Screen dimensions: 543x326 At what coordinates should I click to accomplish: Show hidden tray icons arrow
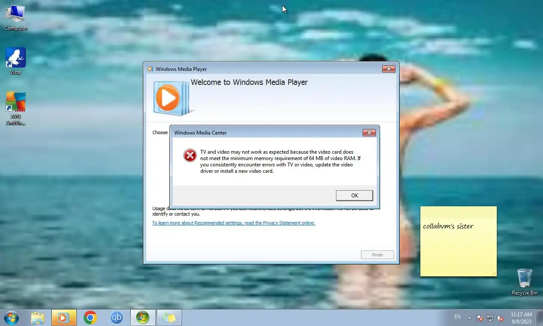point(469,318)
